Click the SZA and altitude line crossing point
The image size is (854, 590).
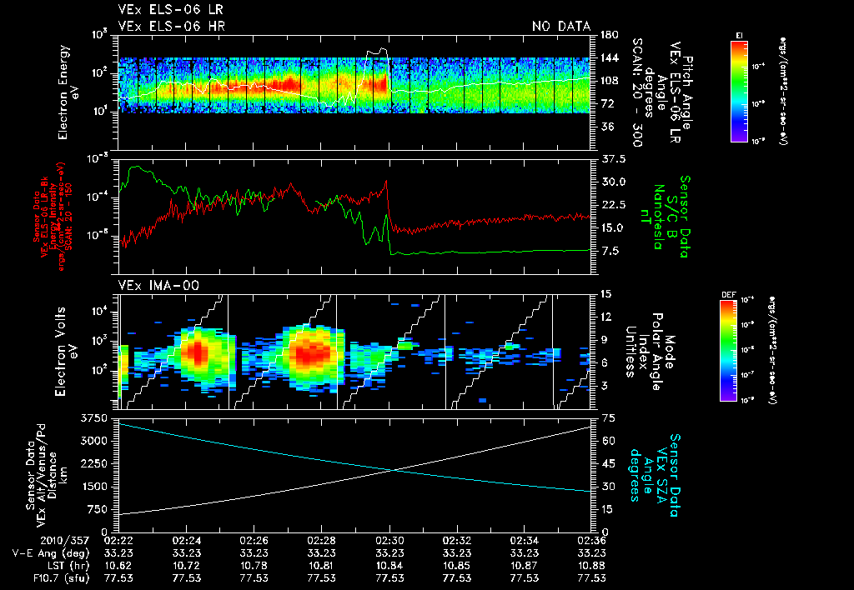(x=393, y=470)
